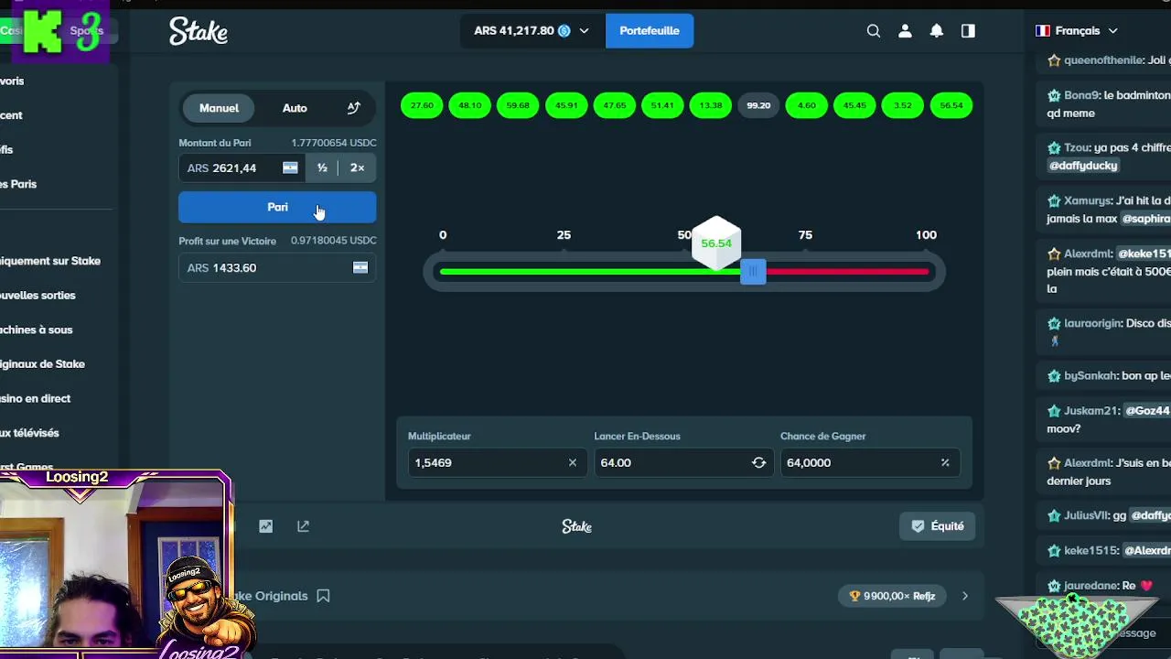
Task: Open the search magnifier icon
Action: [874, 31]
